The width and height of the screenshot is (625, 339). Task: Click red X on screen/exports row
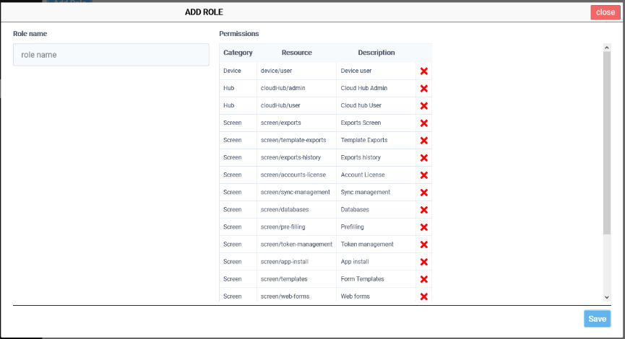(423, 123)
